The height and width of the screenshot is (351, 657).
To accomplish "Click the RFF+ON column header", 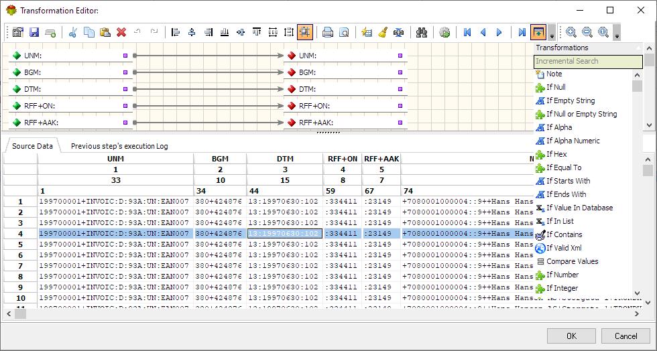I will tap(343, 159).
